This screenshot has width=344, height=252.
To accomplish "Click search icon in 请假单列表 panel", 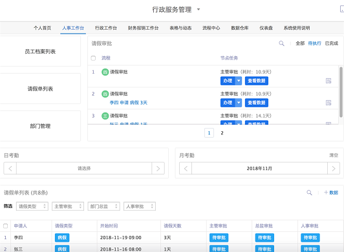I will click(309, 193).
